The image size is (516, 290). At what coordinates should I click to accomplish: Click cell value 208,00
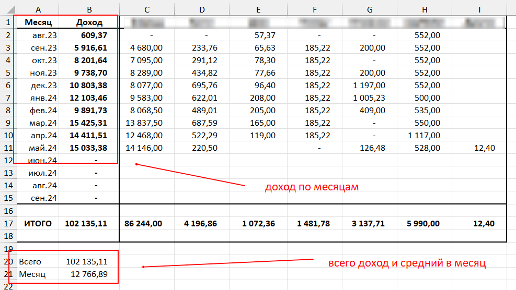tap(258, 98)
